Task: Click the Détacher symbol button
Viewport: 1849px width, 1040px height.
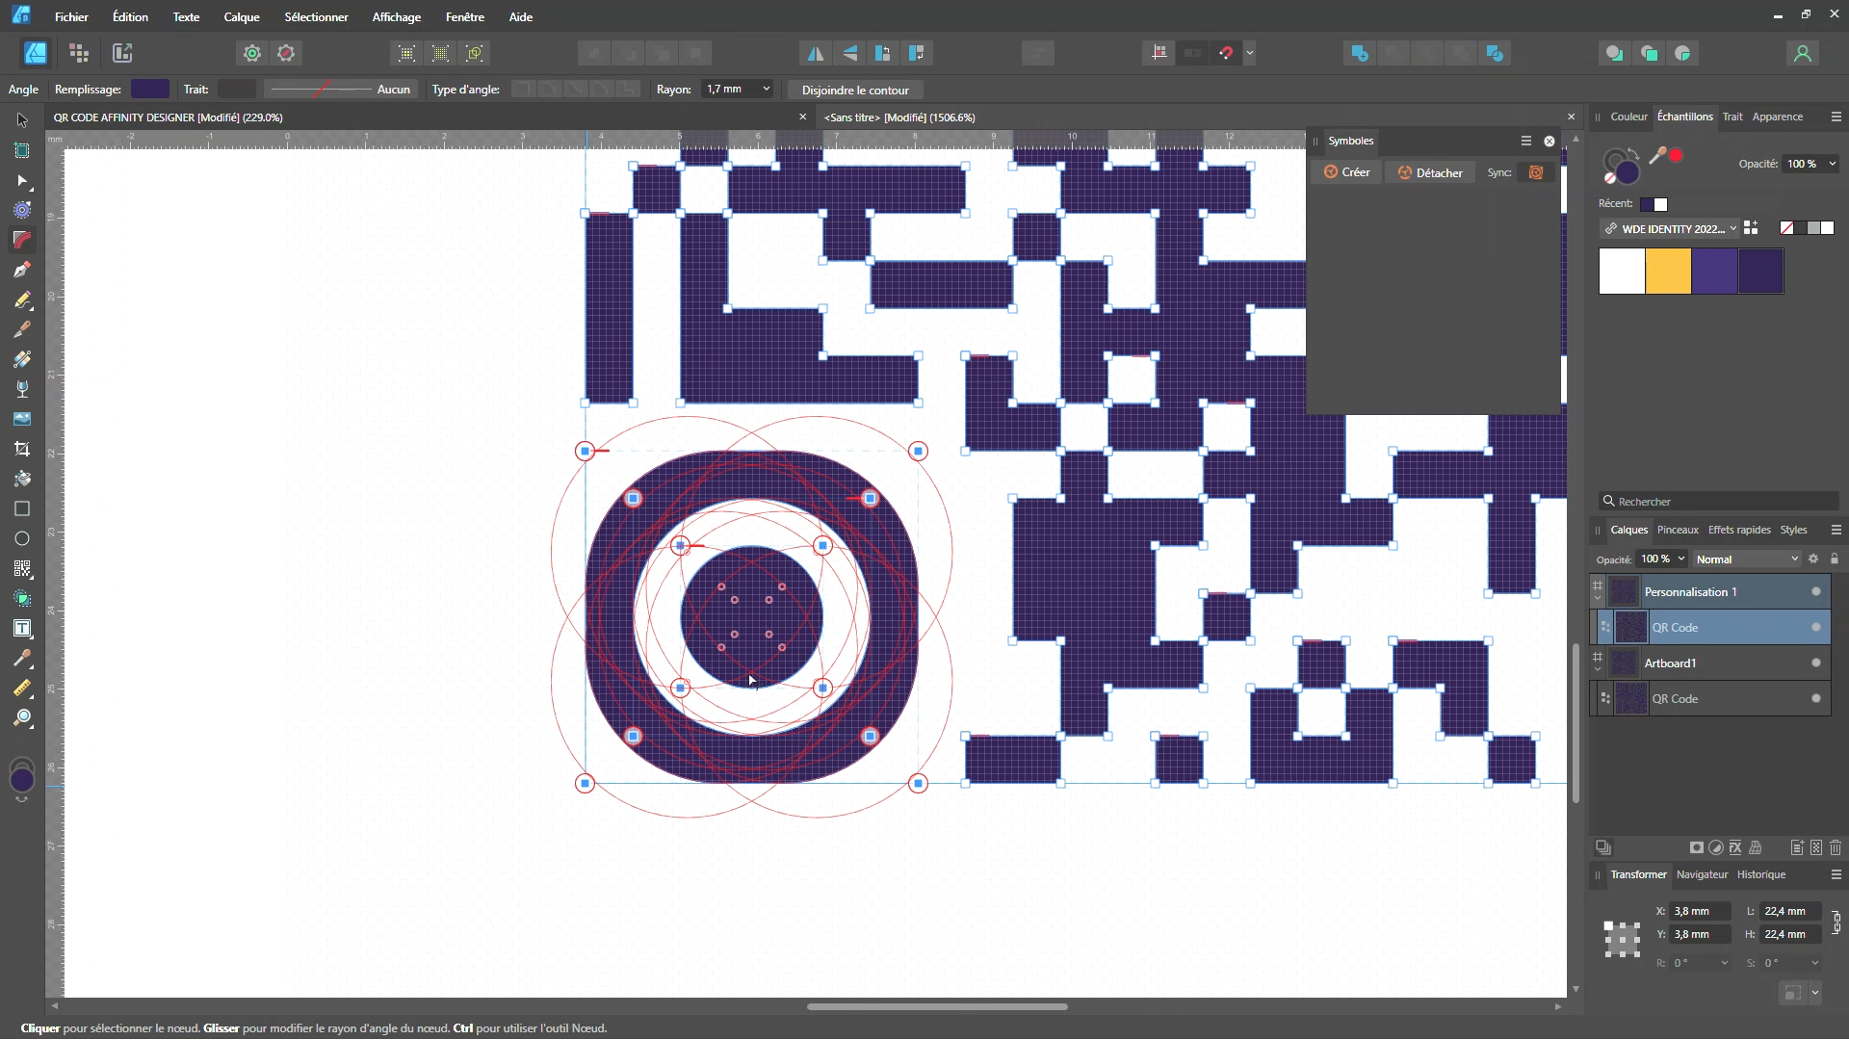Action: (1430, 172)
